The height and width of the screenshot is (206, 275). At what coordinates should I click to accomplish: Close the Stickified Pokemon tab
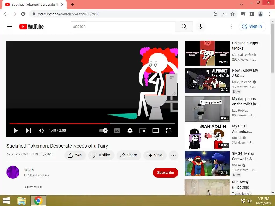point(62,5)
